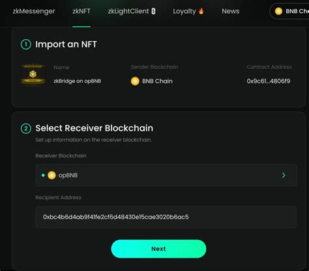Click the 0x9c61...4806f9 contract address
Viewport: 309px width, 271px height.
269,81
